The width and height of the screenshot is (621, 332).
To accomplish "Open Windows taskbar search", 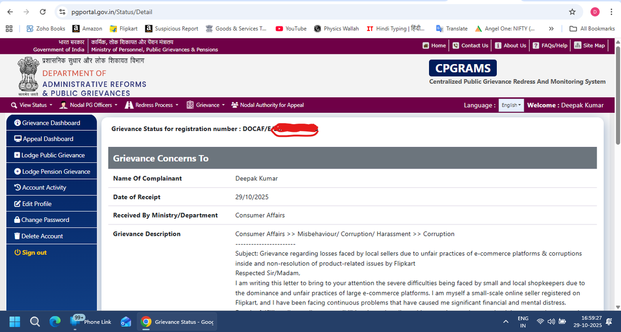I will click(35, 321).
